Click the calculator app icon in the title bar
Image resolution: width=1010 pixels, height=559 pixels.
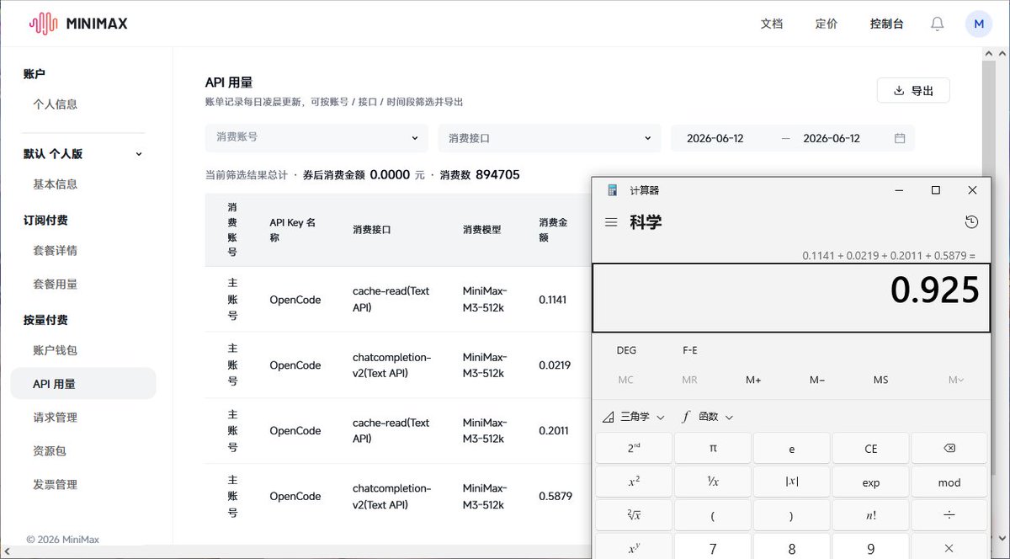point(613,190)
